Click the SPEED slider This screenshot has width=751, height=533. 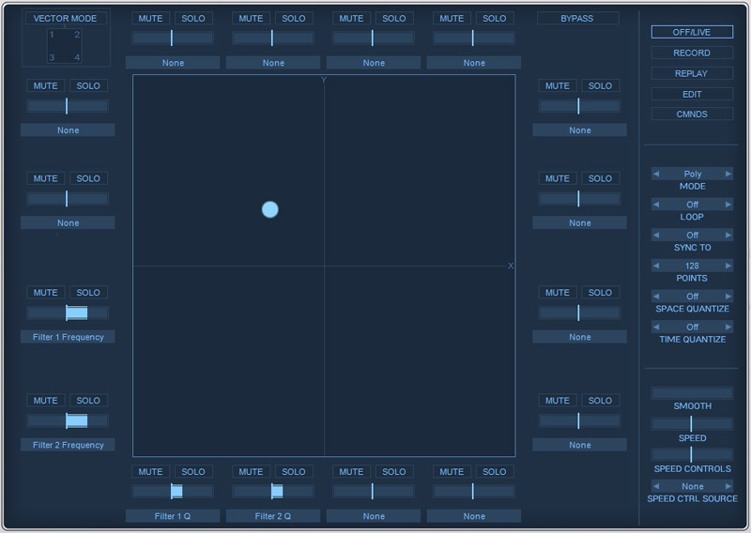pos(692,423)
